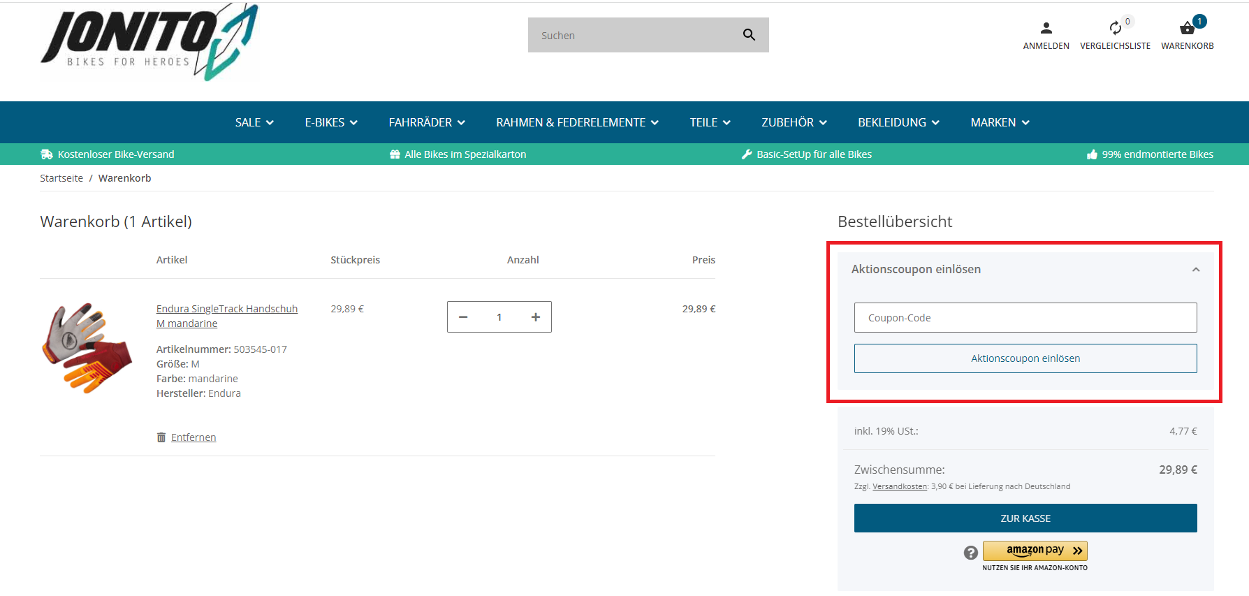Image resolution: width=1249 pixels, height=596 pixels.
Task: Click the 4,77 € tax amount
Action: click(1183, 431)
